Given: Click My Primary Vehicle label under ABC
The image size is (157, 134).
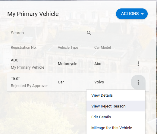Looking at the screenshot, I should pos(27,67).
